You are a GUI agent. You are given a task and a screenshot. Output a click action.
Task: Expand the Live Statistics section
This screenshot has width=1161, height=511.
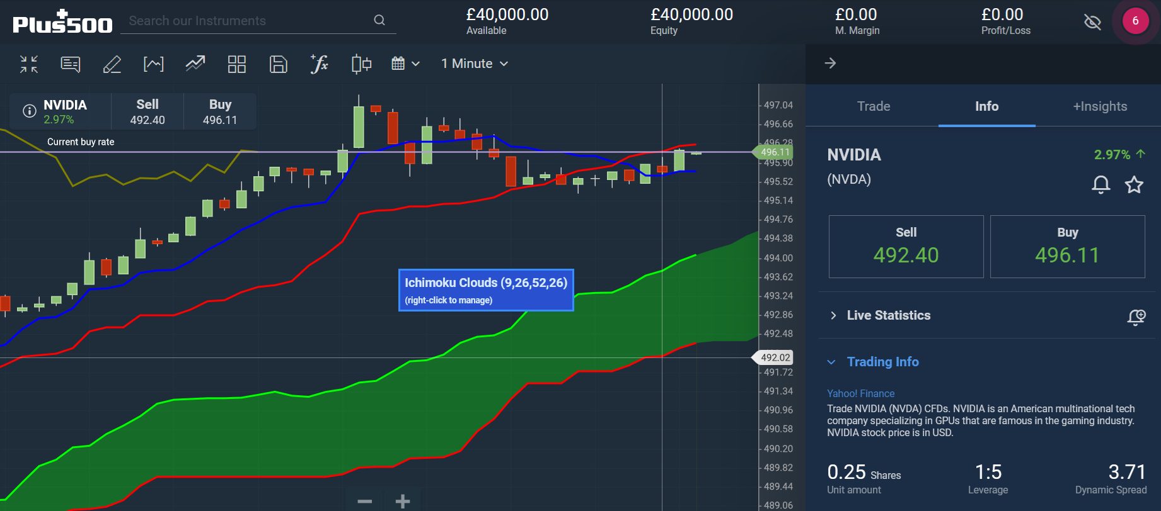click(x=888, y=315)
